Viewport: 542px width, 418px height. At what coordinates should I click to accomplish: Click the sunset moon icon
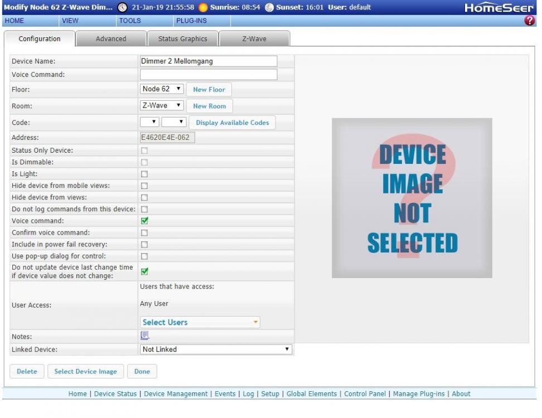269,7
